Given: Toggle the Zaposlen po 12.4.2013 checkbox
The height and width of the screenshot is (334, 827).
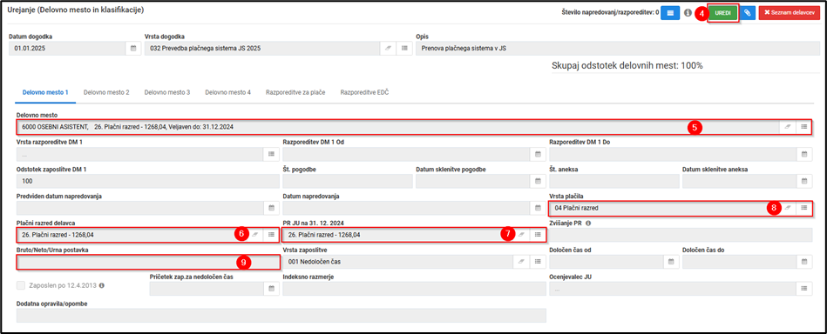Looking at the screenshot, I should pyautogui.click(x=21, y=285).
